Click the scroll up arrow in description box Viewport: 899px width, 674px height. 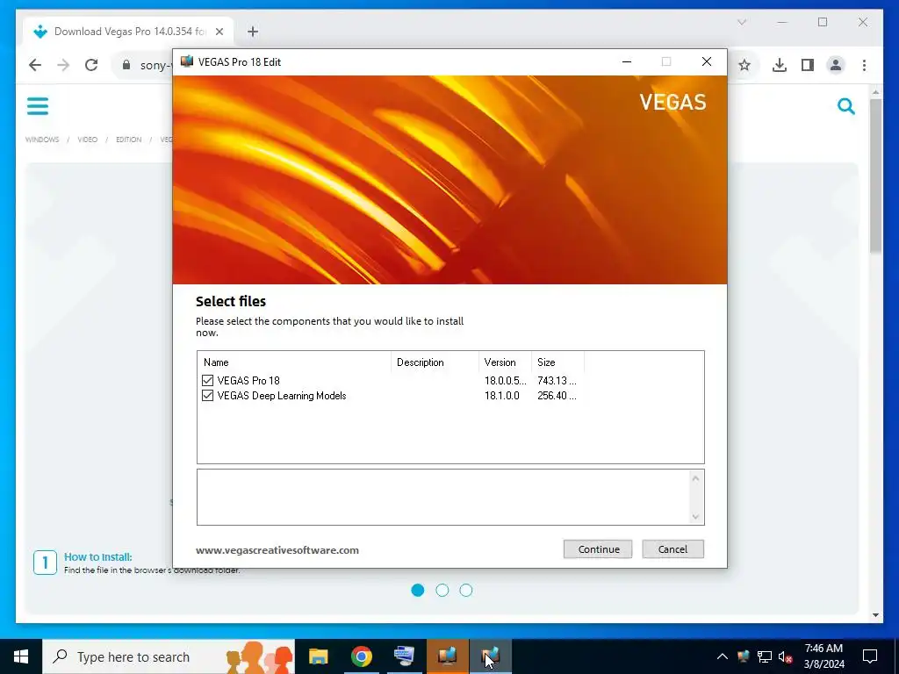click(695, 478)
